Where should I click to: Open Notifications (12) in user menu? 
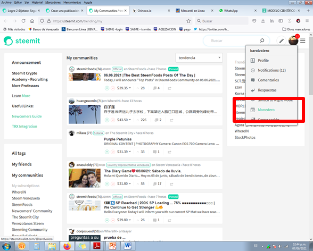point(271,70)
